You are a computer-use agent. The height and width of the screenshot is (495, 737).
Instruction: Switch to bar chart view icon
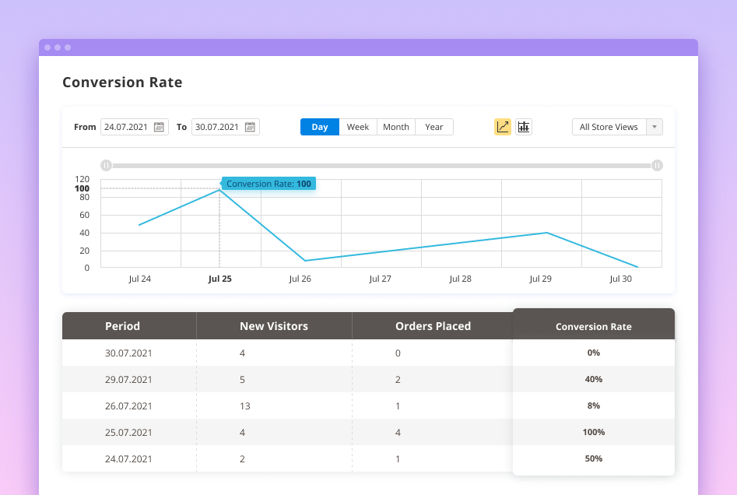[x=524, y=127]
